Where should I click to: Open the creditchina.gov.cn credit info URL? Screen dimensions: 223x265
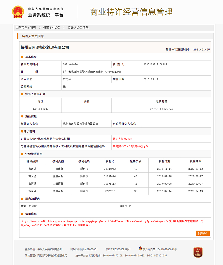click(x=112, y=223)
